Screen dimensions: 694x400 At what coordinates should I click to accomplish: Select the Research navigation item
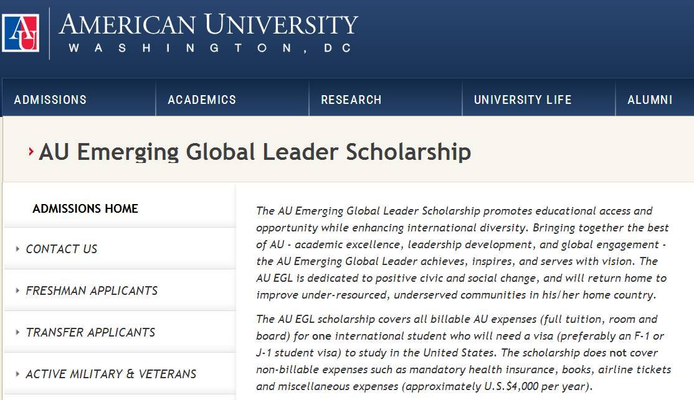(351, 100)
